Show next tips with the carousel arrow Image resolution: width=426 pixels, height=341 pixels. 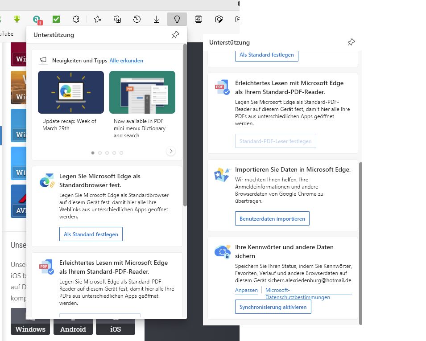tap(171, 151)
